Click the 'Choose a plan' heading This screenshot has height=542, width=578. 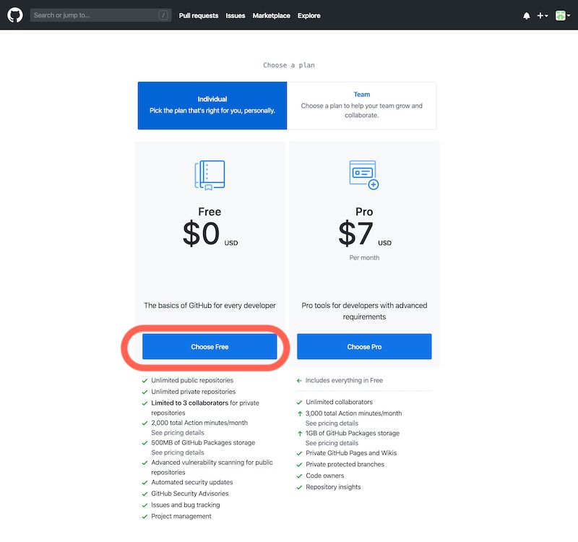coord(289,65)
